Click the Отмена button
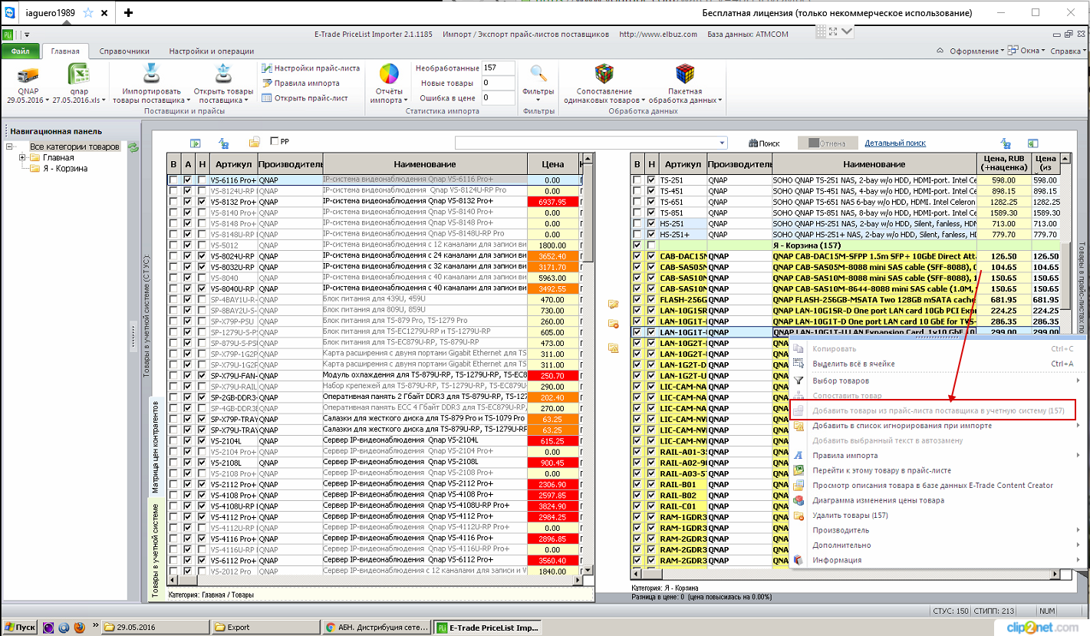Screen dimensions: 1090x636 click(827, 143)
